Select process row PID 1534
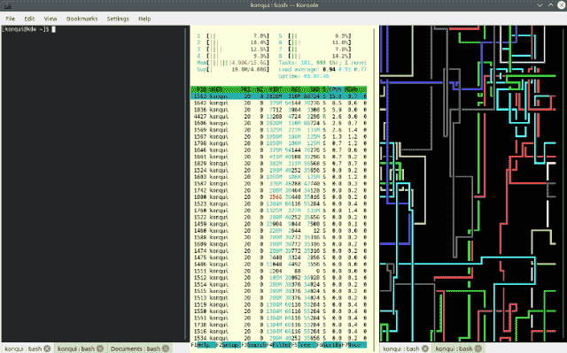 (x=279, y=339)
